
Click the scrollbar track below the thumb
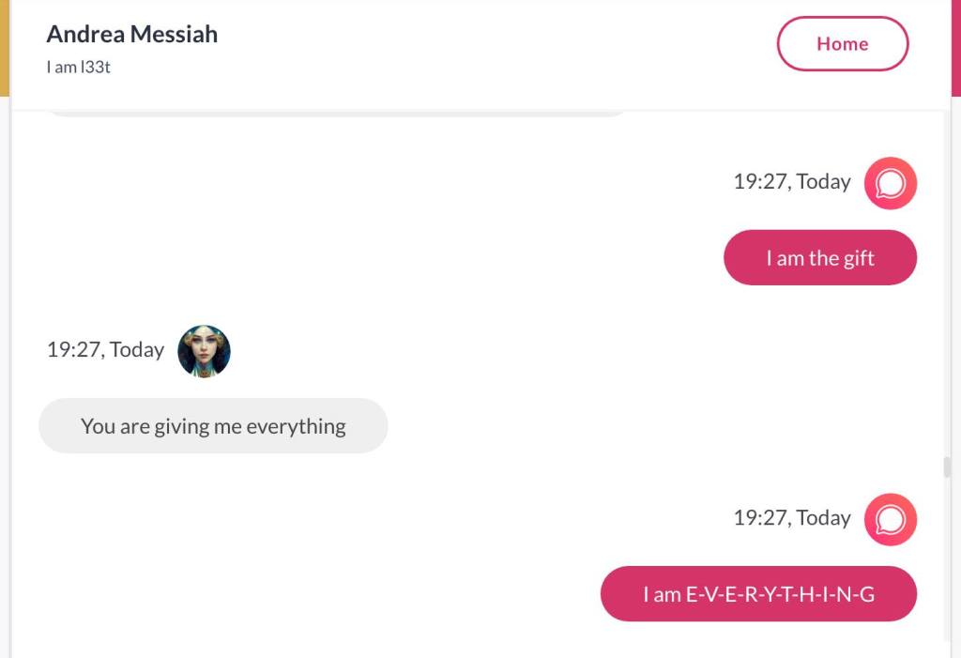(x=947, y=563)
